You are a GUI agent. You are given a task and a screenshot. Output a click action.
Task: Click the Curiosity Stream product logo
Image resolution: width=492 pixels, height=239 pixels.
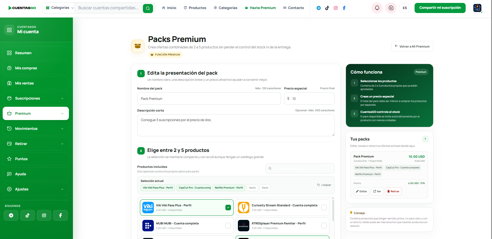point(243,207)
